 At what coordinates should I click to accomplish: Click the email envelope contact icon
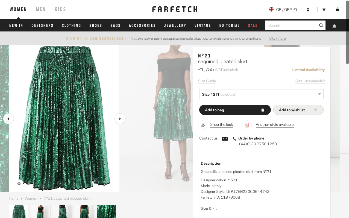[225, 139]
